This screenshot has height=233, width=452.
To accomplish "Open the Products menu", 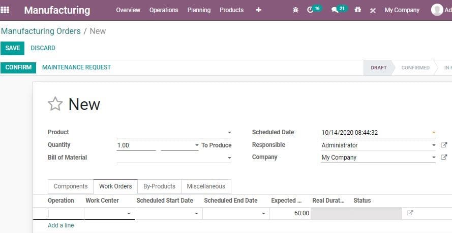I will 231,10.
